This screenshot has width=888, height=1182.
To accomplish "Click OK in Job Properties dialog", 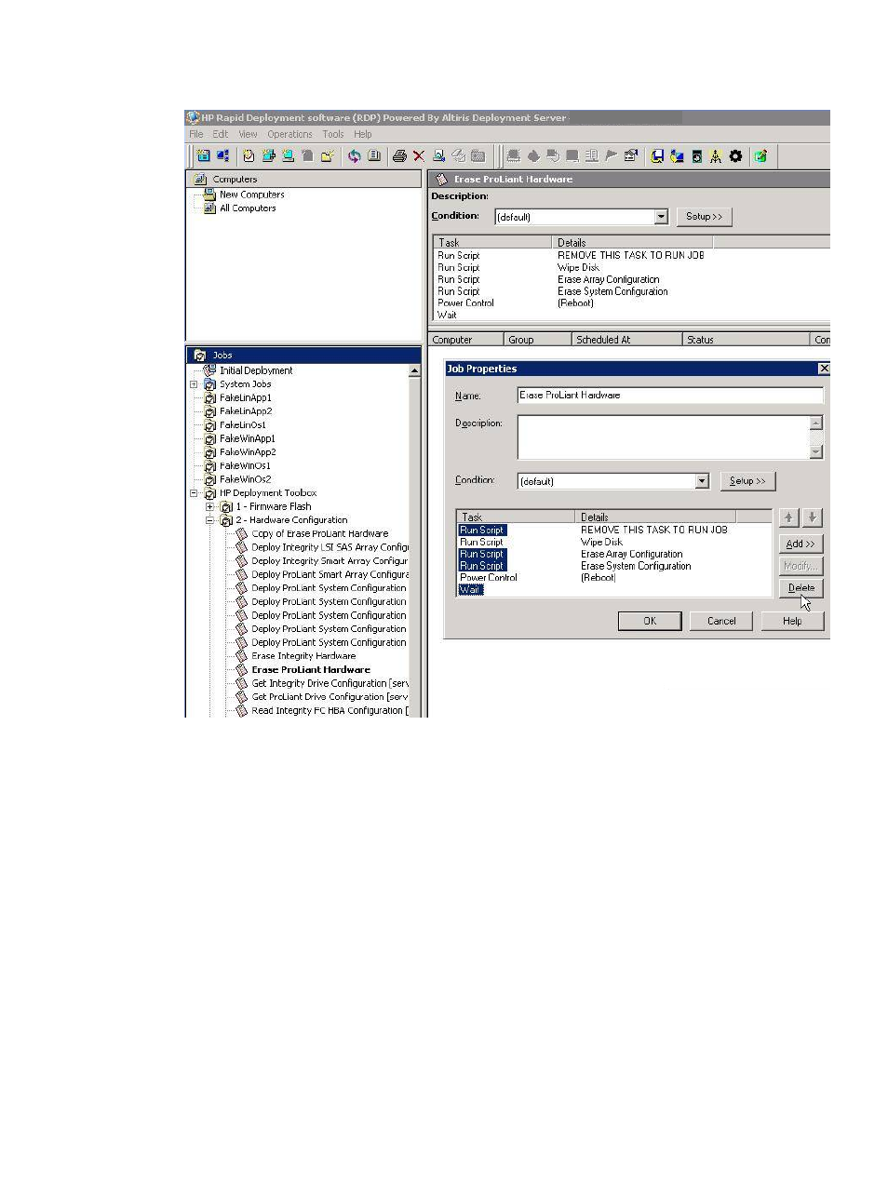I will [650, 621].
